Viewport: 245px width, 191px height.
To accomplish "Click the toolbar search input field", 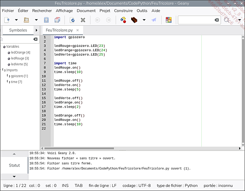I will [196, 20].
